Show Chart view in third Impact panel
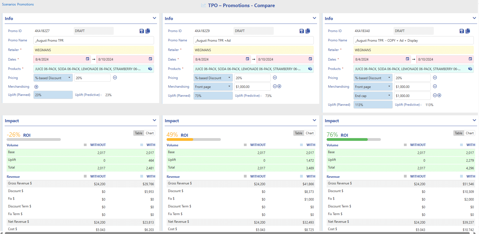Image resolution: width=479 pixels, height=234 pixels. (x=469, y=133)
